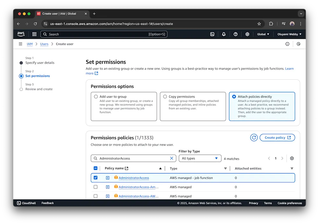The height and width of the screenshot is (224, 319).
Task: Select the Add user to group option
Action: pos(96,96)
